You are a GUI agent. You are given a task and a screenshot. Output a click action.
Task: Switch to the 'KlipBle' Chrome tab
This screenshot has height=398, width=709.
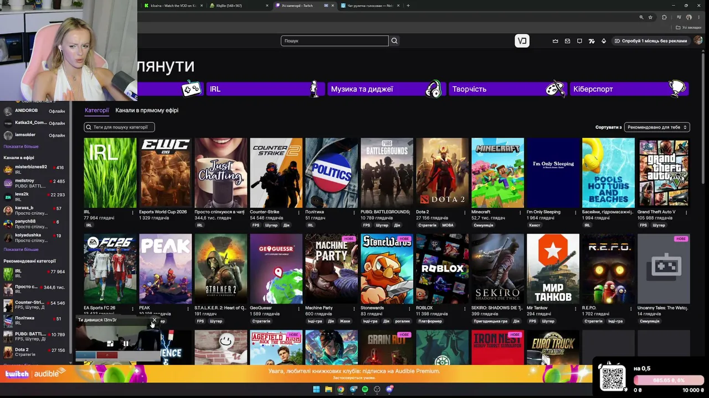click(x=238, y=6)
